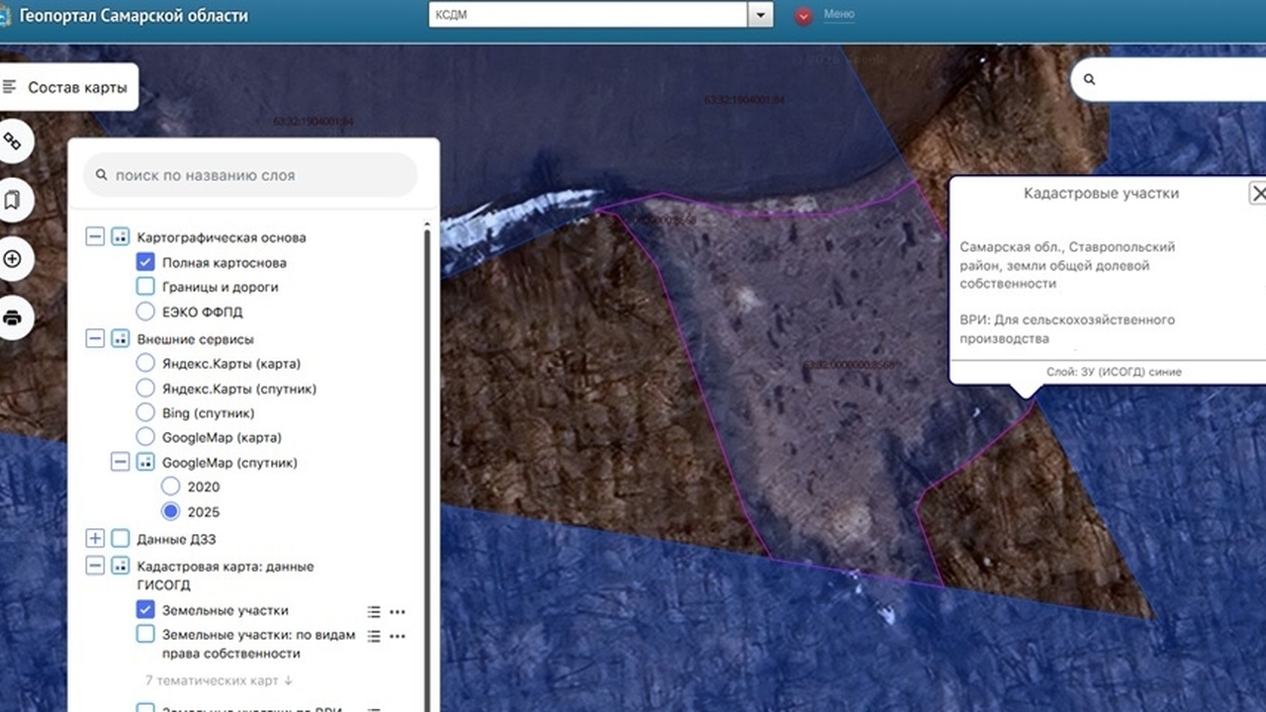Open the Меню link in header
Screen dimensions: 1266x712
coord(839,14)
